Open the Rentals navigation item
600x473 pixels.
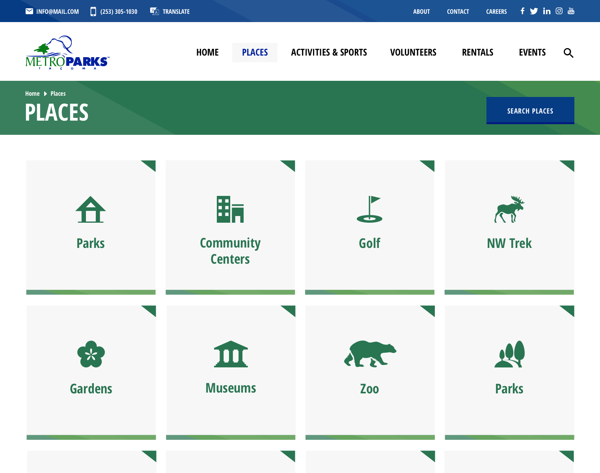click(x=477, y=52)
